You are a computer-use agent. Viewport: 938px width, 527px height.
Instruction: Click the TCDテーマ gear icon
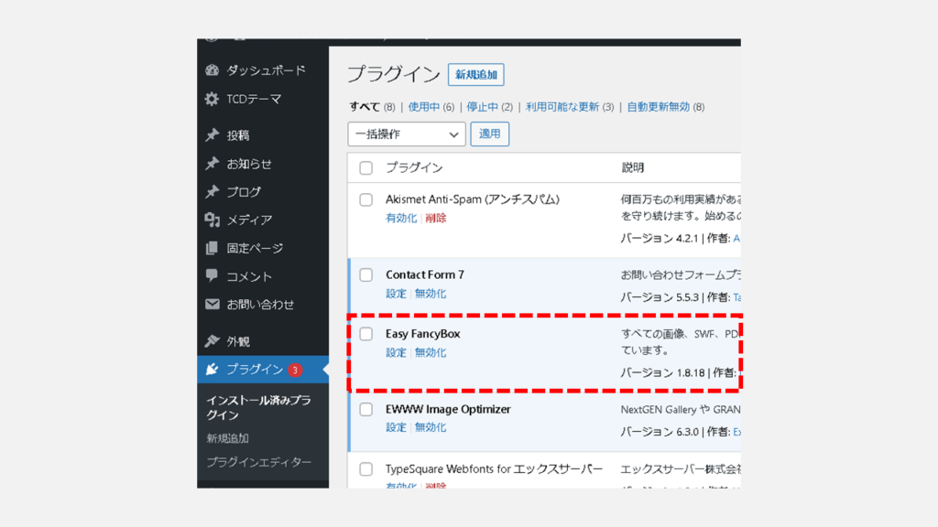tap(213, 99)
